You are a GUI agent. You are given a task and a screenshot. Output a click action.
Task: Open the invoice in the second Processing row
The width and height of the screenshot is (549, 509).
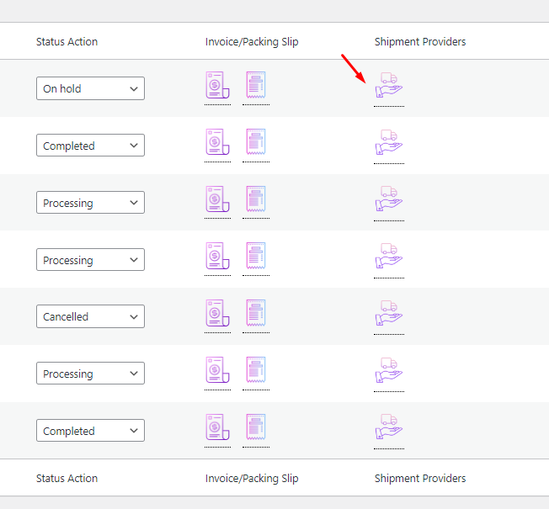pyautogui.click(x=217, y=256)
